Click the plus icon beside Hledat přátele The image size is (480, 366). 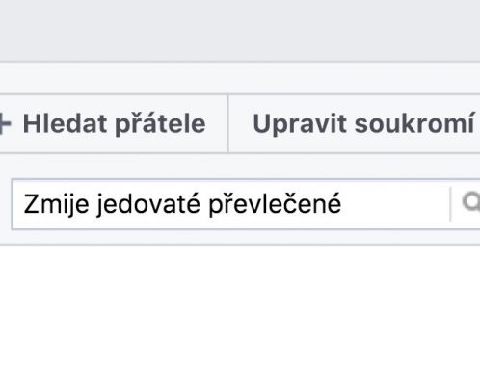point(5,123)
